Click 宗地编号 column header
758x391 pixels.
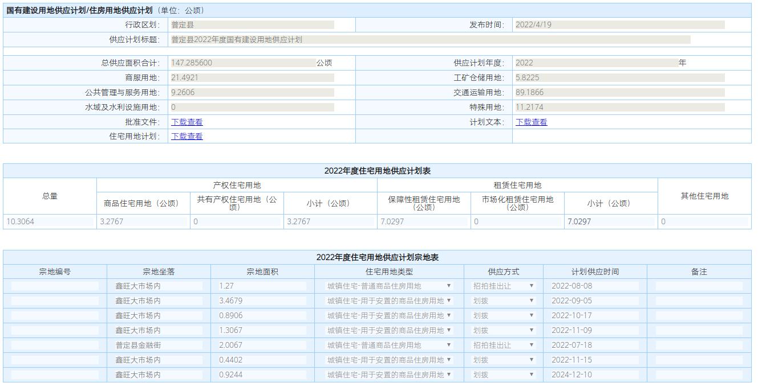[55, 272]
